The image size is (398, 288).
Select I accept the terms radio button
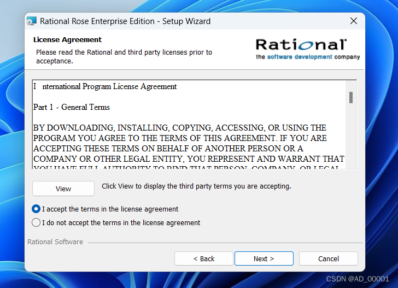36,209
